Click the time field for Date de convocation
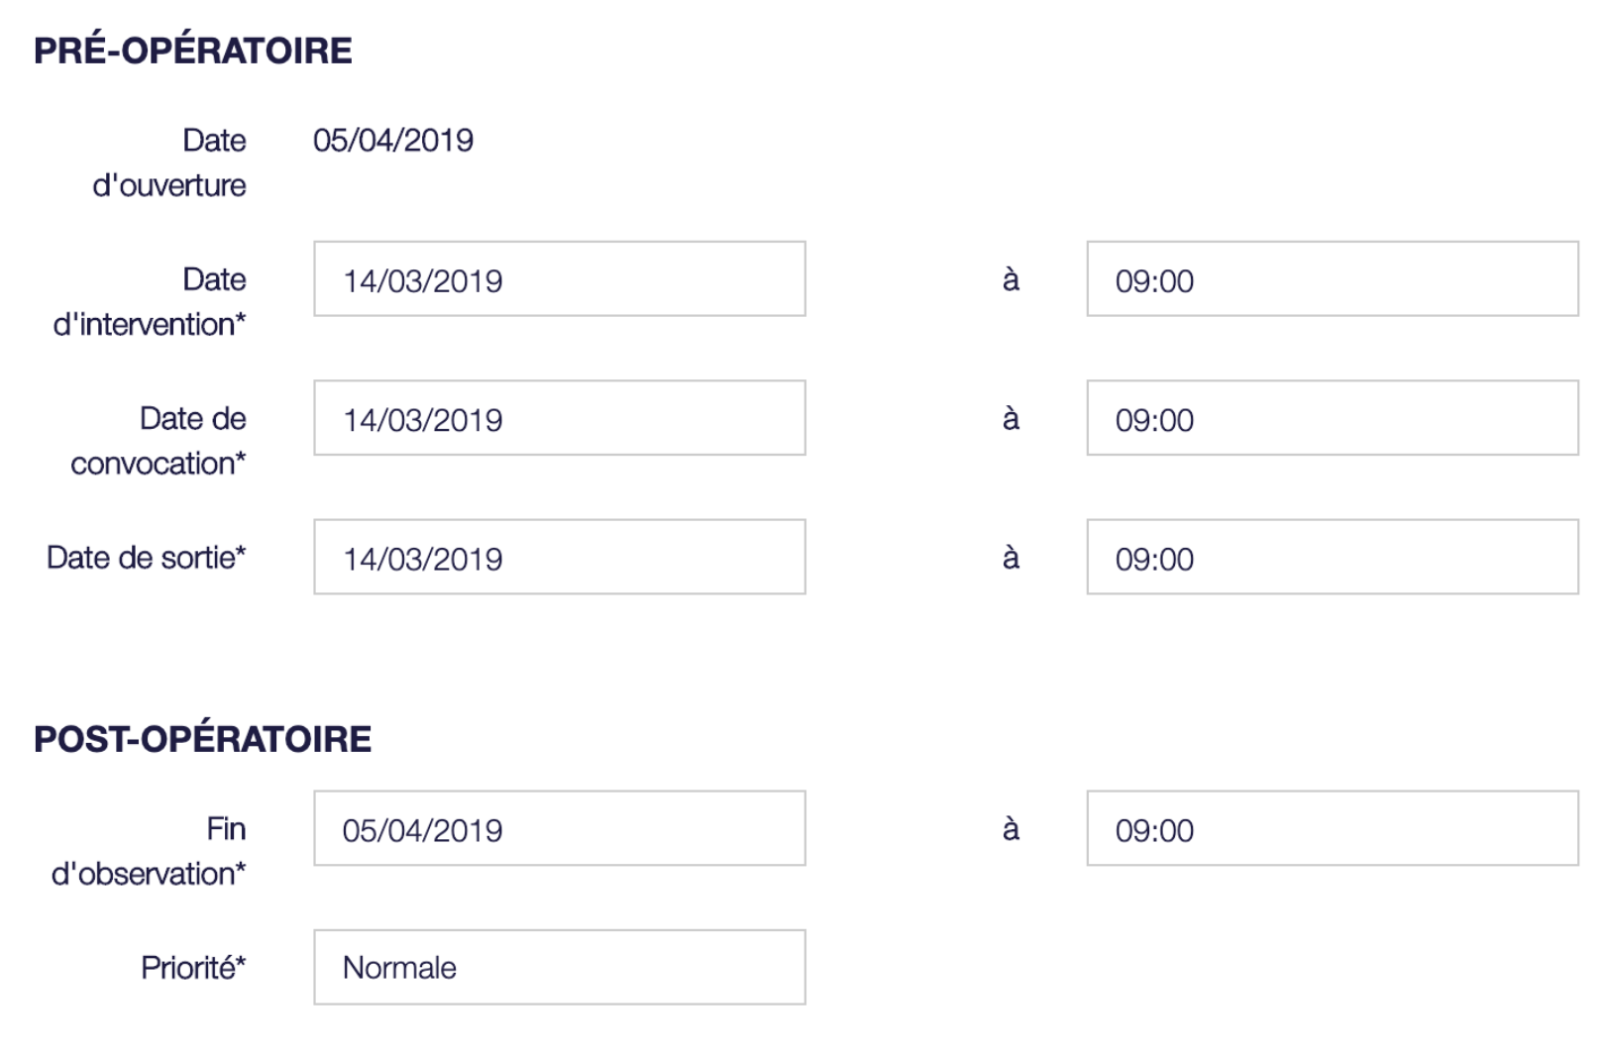Screen dimensions: 1605x1060 tap(1333, 418)
